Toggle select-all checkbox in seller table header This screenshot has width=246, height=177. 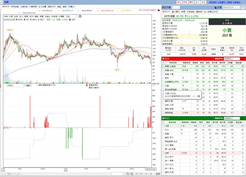[163, 122]
